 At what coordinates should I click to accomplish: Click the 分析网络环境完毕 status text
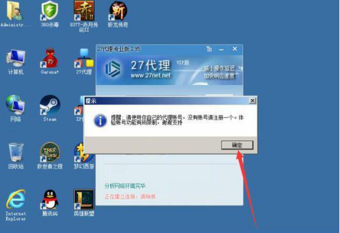pos(126,186)
